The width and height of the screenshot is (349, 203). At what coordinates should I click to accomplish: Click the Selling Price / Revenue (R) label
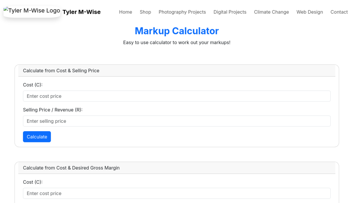[x=53, y=110]
